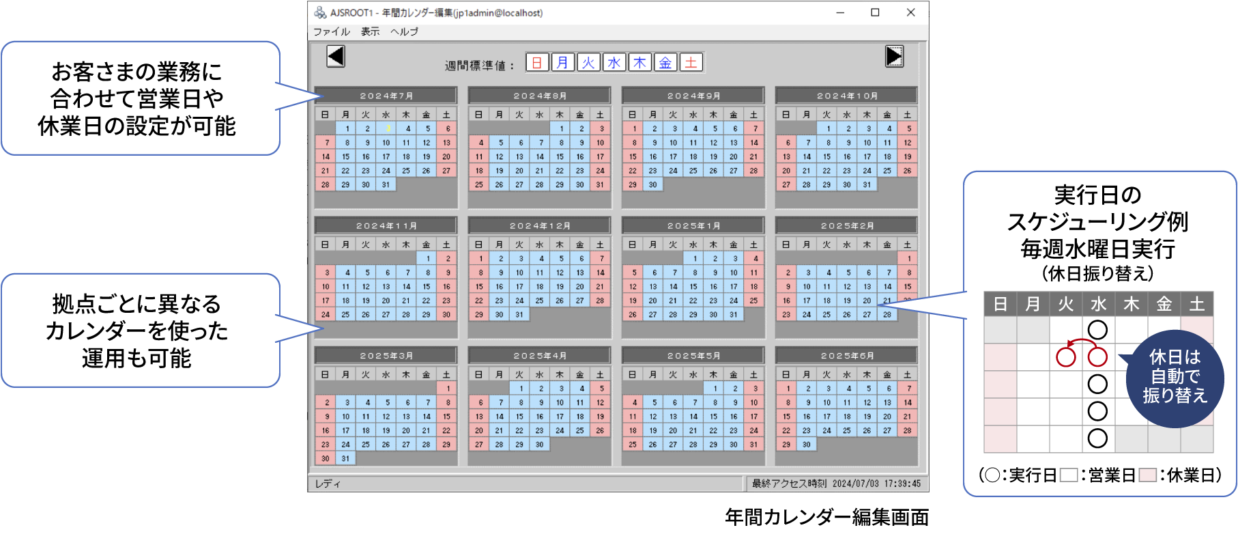1238x545 pixels.
Task: Toggle Friday (金) weekly standard value
Action: [x=665, y=63]
